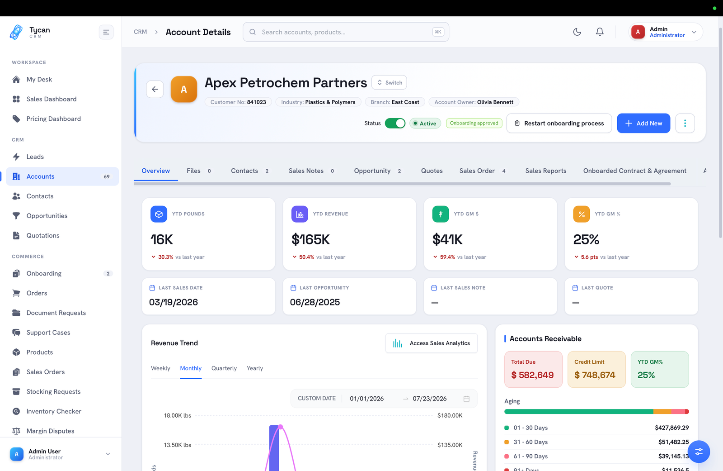Open notifications bell icon

tap(600, 32)
